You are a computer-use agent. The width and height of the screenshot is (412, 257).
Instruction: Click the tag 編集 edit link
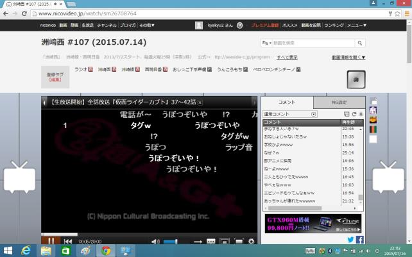pyautogui.click(x=55, y=79)
